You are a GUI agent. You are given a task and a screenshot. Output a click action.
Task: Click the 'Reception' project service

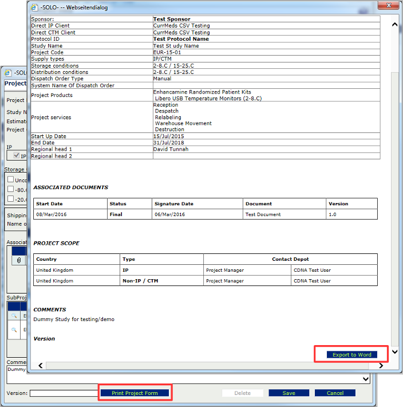click(x=165, y=105)
